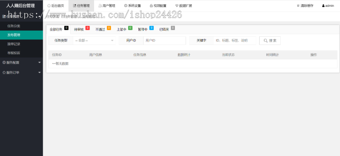
Task: Click the 当前状态 column header
Action: [x=228, y=55]
